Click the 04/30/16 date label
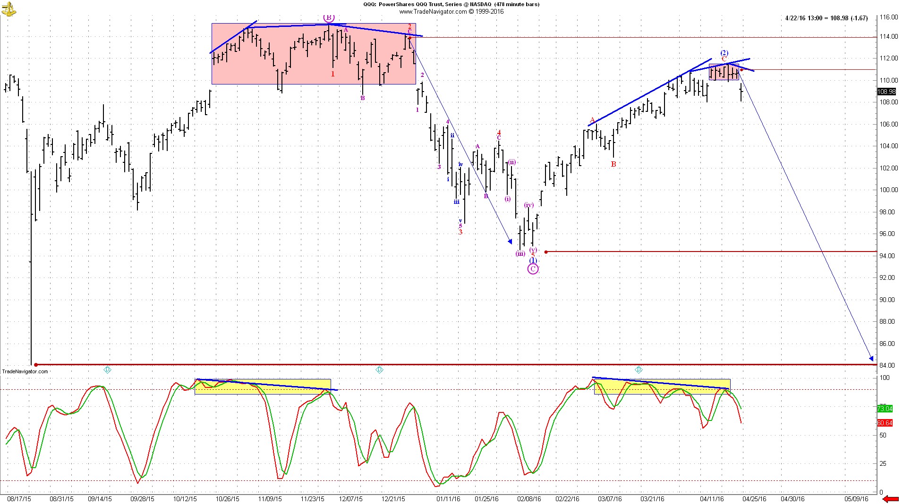The image size is (903, 504). 792,499
